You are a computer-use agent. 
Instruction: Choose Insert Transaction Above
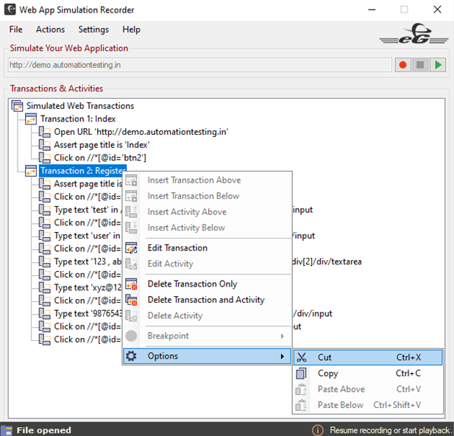tap(207, 180)
